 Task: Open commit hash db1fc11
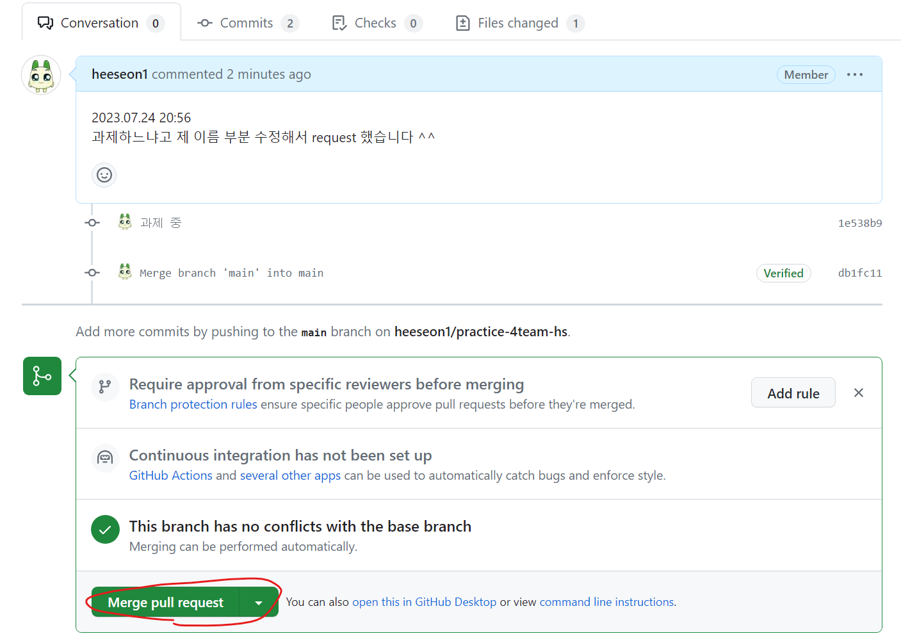pos(860,273)
